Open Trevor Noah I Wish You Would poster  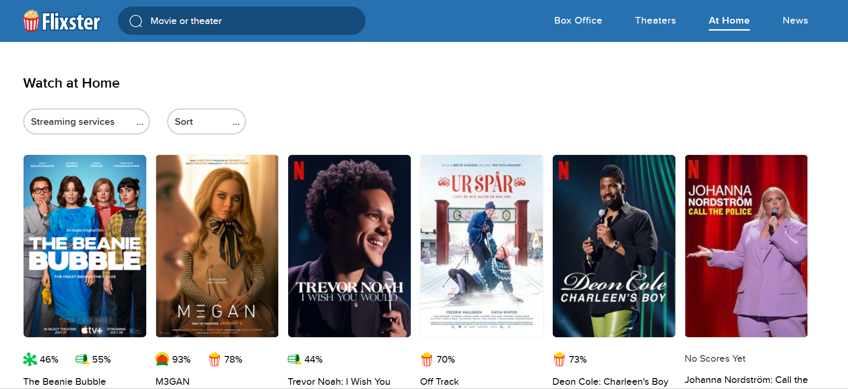coord(349,246)
